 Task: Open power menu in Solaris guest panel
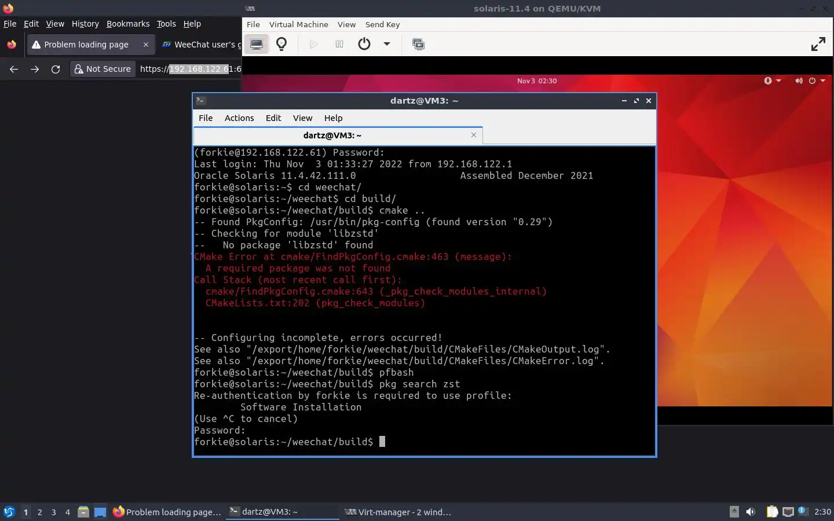[x=817, y=80]
